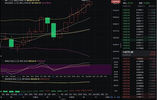This screenshot has width=157, height=100.
Task: Remove the RSI indicator with X icon
Action: 18,61
